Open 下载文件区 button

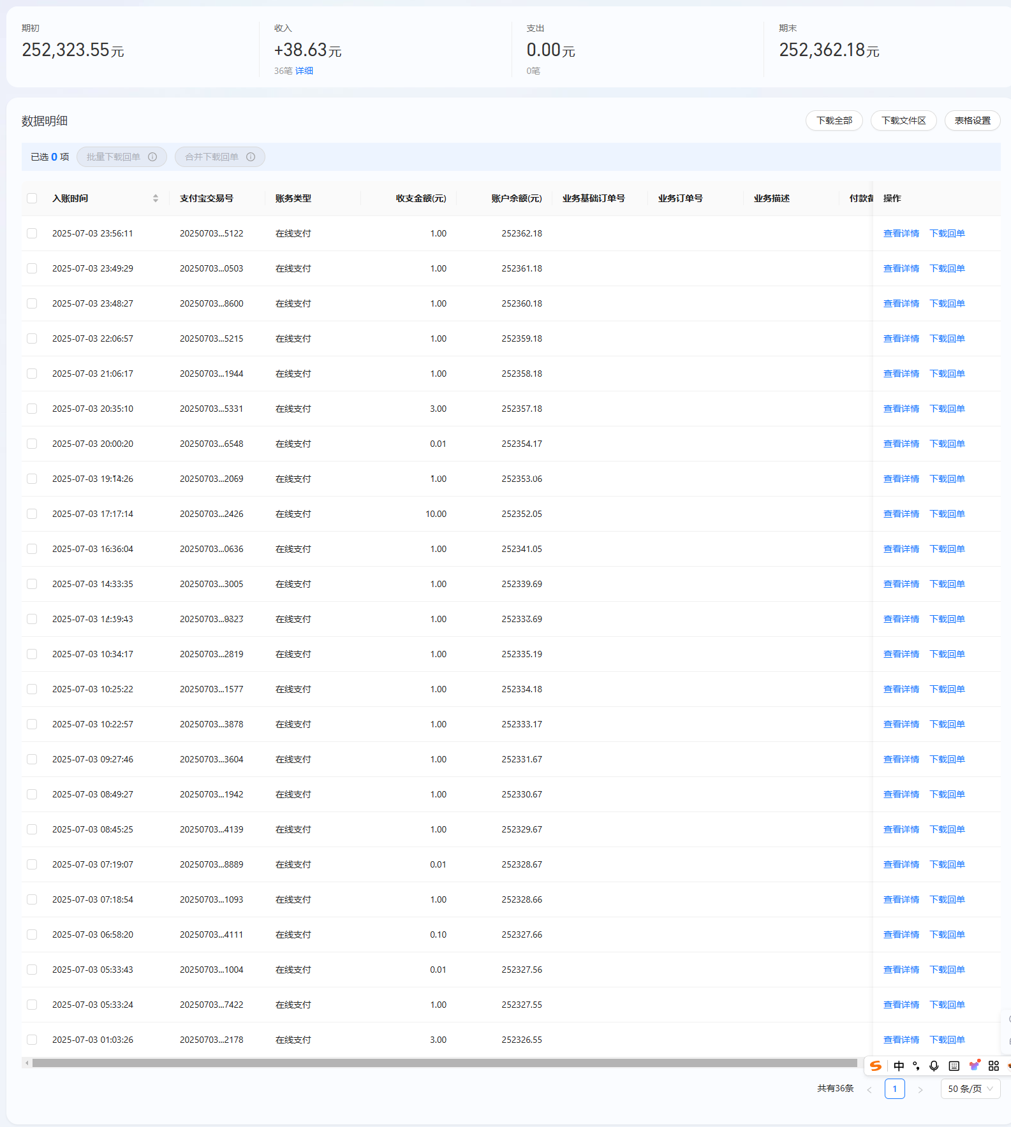(903, 120)
